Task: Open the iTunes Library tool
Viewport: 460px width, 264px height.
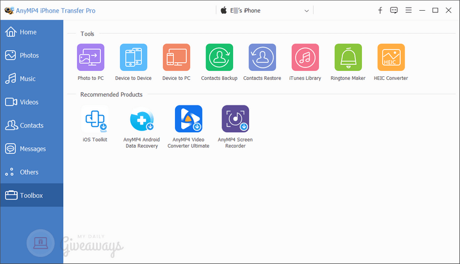Action: [x=305, y=57]
